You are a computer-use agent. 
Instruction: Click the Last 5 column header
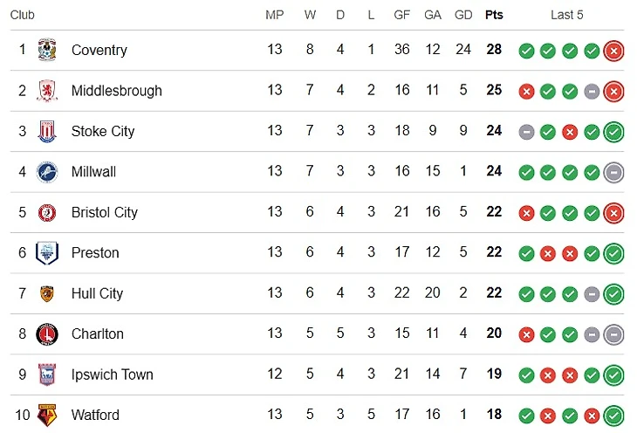click(567, 15)
